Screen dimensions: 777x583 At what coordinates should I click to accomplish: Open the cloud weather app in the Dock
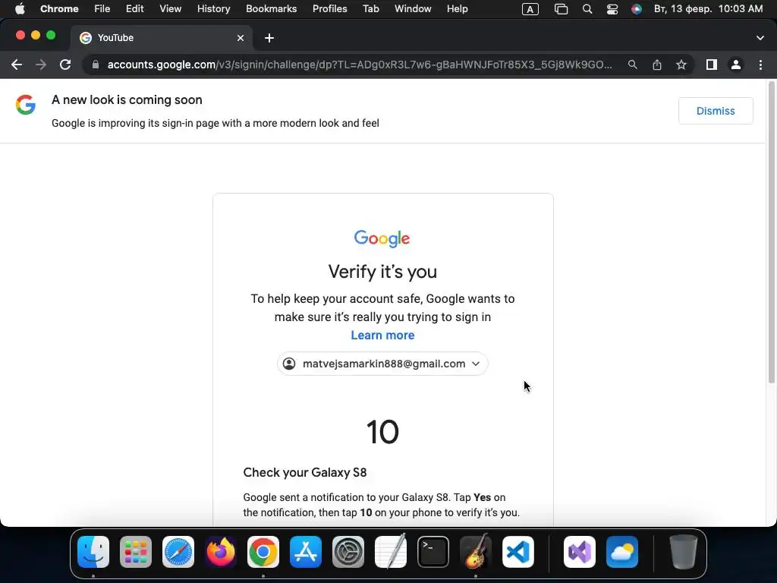[622, 552]
